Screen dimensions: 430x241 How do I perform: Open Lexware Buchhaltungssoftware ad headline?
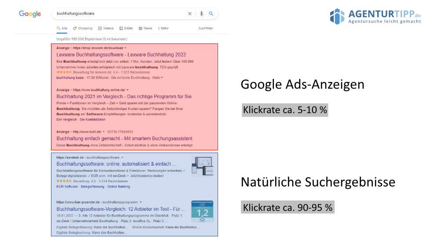(121, 55)
